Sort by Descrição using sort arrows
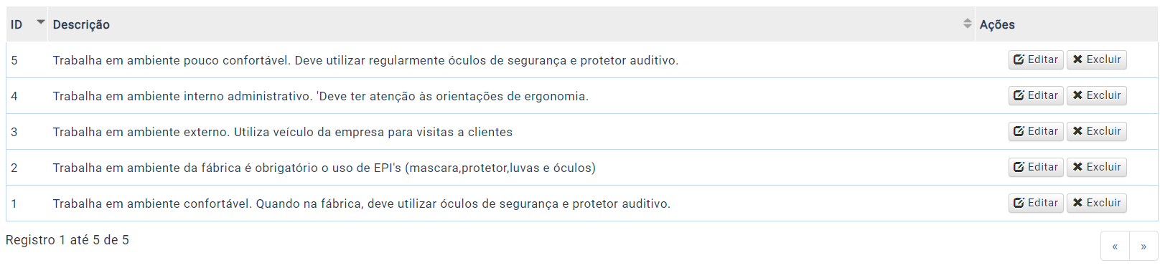This screenshot has height=268, width=1160. tap(967, 24)
